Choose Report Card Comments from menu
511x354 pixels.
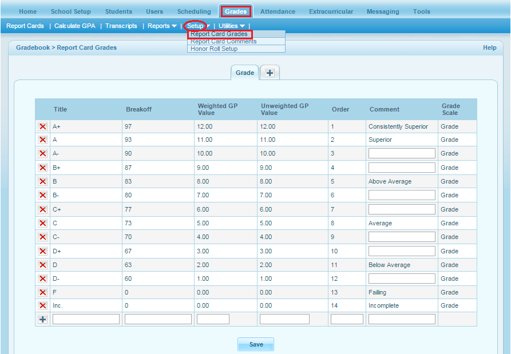click(x=223, y=42)
